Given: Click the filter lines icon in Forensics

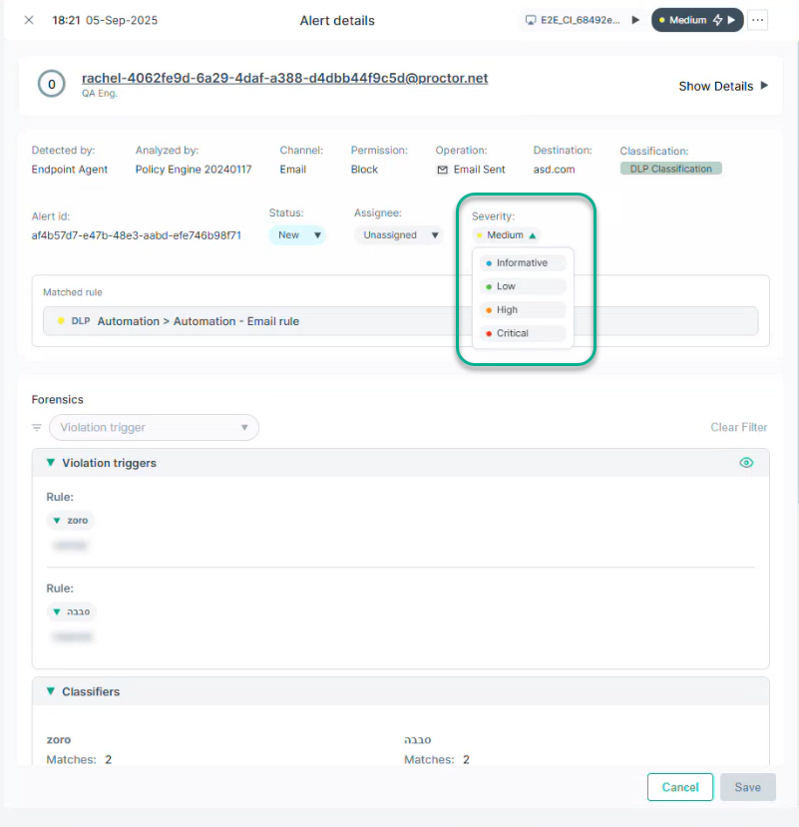Looking at the screenshot, I should click(x=37, y=428).
